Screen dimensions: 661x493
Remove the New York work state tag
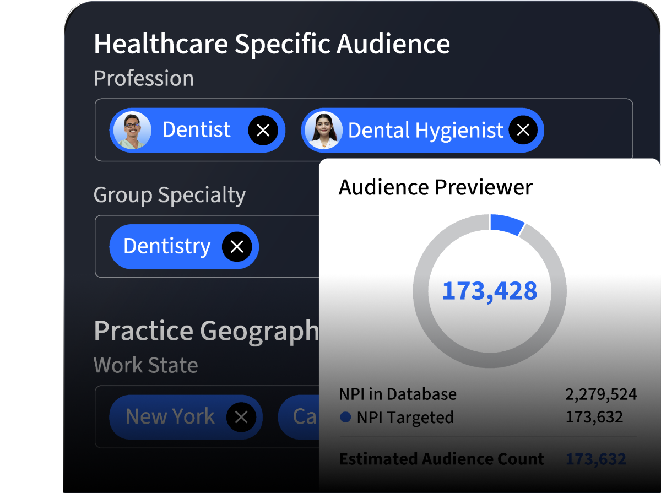[x=241, y=417]
